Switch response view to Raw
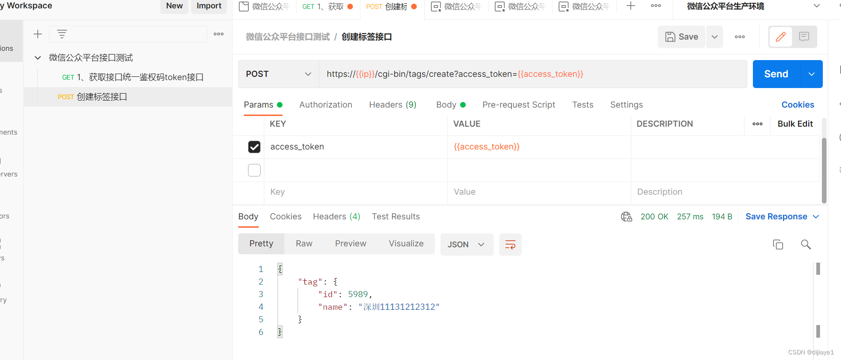Screen dimensions: 841x360 click(x=304, y=244)
